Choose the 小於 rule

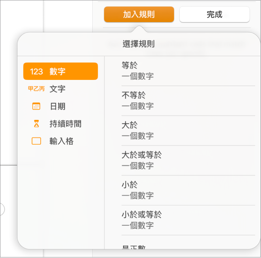183,190
